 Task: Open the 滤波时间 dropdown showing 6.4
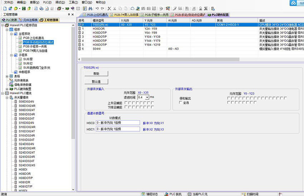[x=147, y=97]
